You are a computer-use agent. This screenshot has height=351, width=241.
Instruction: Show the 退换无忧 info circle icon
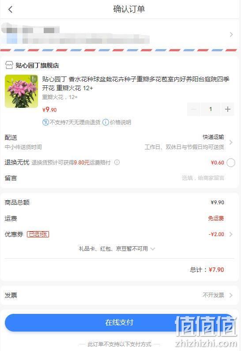[117, 162]
